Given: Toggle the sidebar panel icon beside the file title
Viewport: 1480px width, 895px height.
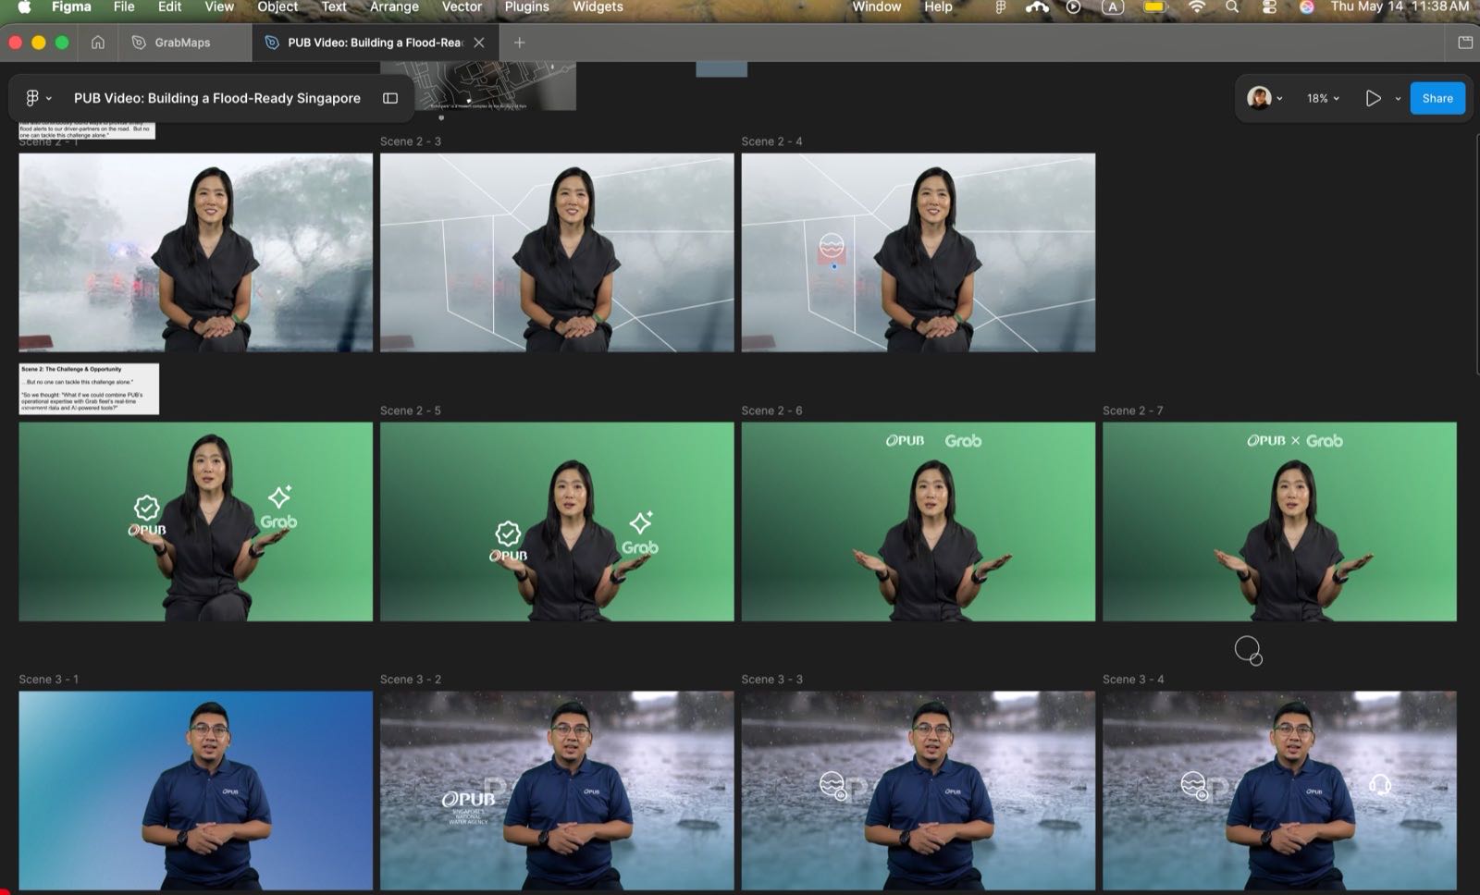Looking at the screenshot, I should tap(390, 98).
